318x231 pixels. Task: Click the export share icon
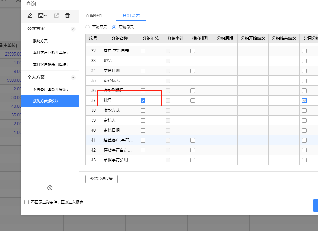56,16
